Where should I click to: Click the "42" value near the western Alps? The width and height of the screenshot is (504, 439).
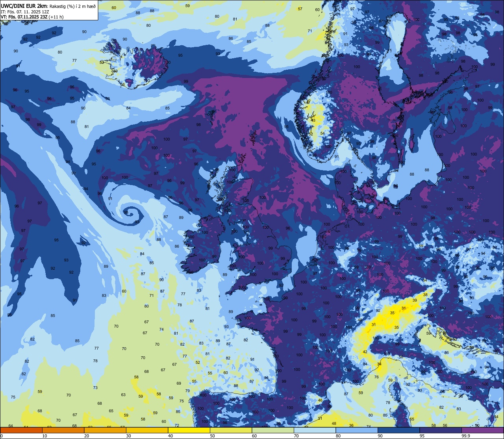coord(365,352)
